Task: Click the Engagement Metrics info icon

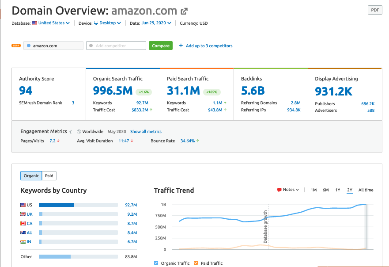Action: (71, 132)
